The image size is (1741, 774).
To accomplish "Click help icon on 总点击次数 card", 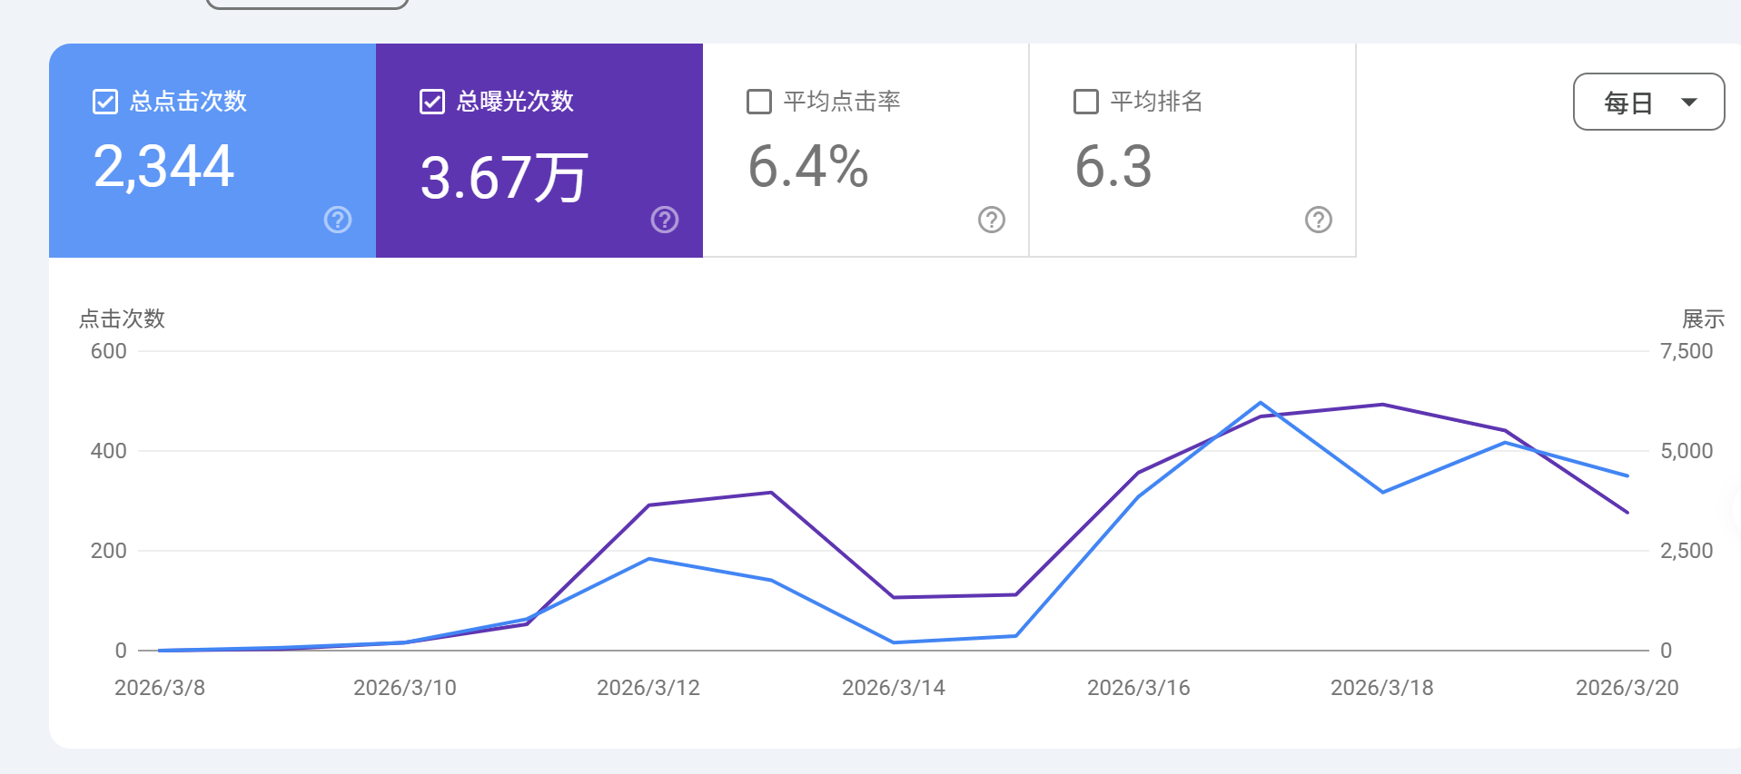I will pos(338,220).
